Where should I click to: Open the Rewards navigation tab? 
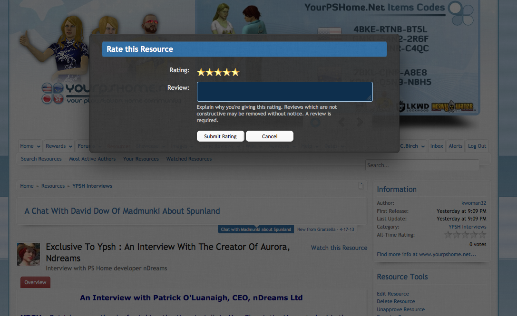point(56,146)
